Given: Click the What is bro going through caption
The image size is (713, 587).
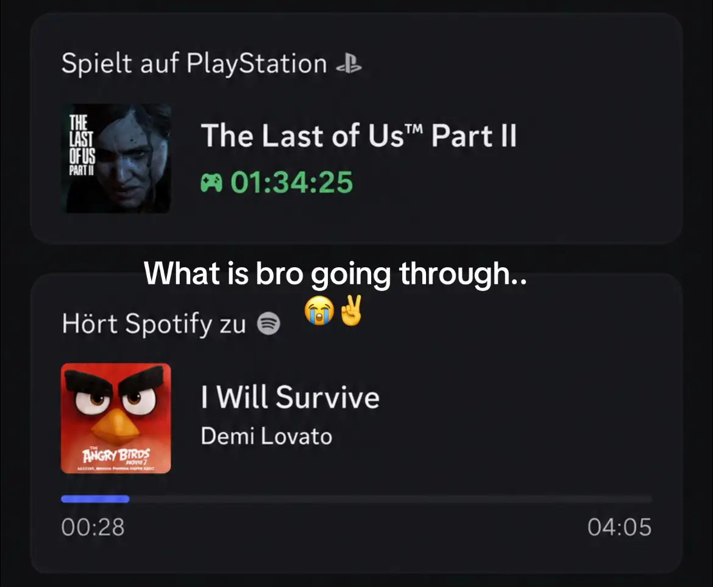Looking at the screenshot, I should [x=336, y=274].
